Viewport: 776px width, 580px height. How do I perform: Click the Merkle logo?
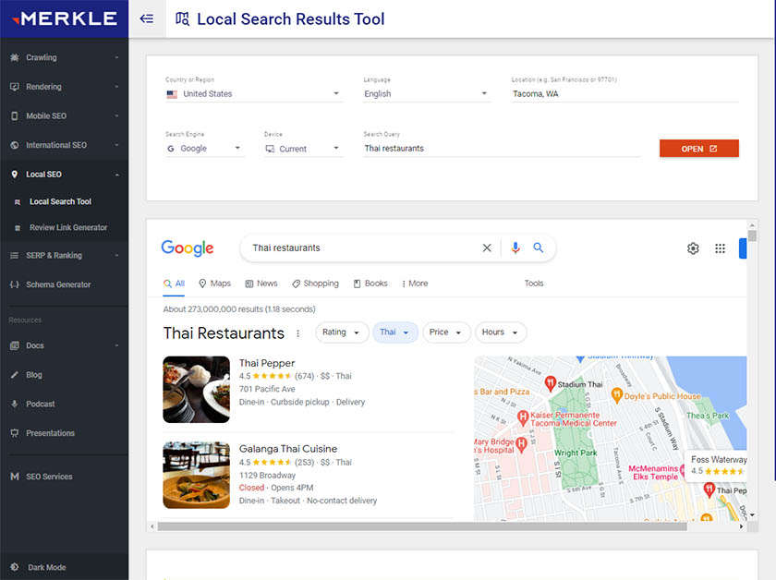click(x=65, y=18)
